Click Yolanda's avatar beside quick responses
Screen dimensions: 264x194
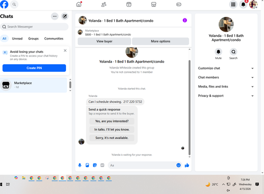[x=81, y=141]
